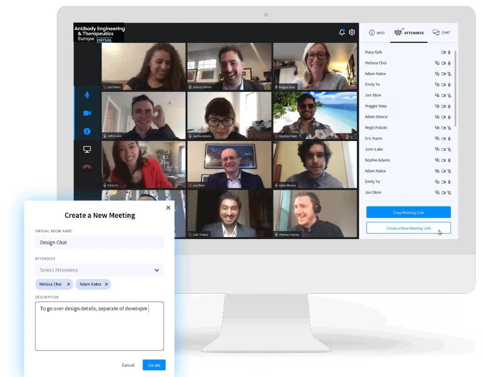Start screen sharing with the monitor icon

(87, 149)
